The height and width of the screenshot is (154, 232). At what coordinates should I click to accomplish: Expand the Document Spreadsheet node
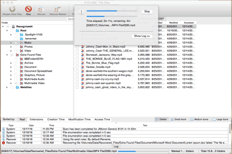[11, 71]
